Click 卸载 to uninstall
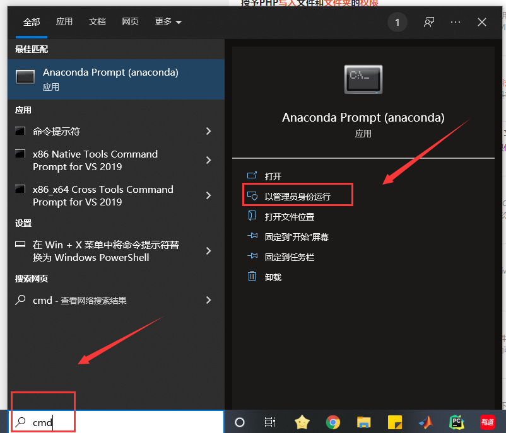 (273, 277)
